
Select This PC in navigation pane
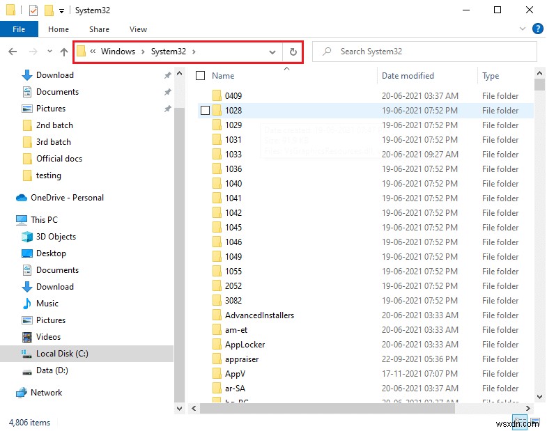(44, 220)
